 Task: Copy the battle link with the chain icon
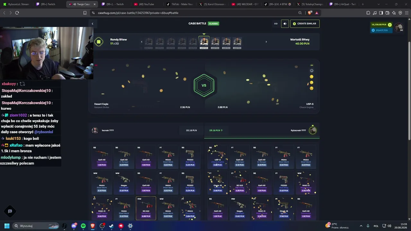point(275,24)
